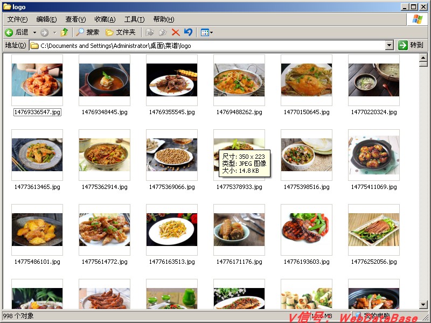
Task: Open the 编辑(E) menu
Action: 46,19
